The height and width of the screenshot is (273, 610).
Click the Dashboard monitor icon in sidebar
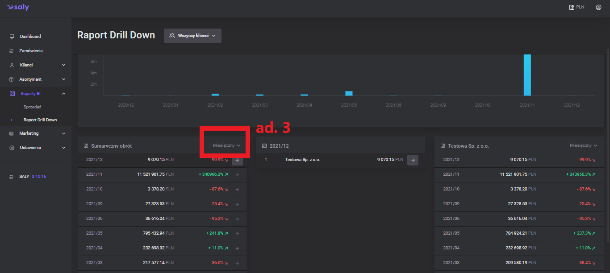pos(12,37)
